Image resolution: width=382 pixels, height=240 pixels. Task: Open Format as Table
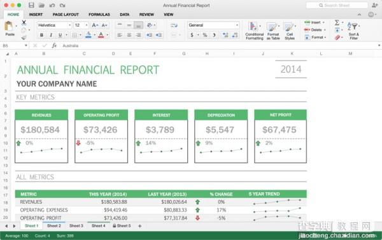coord(272,27)
